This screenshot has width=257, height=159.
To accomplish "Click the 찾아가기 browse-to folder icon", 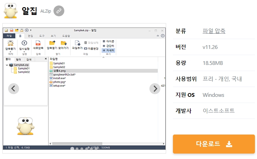I will [64, 43].
